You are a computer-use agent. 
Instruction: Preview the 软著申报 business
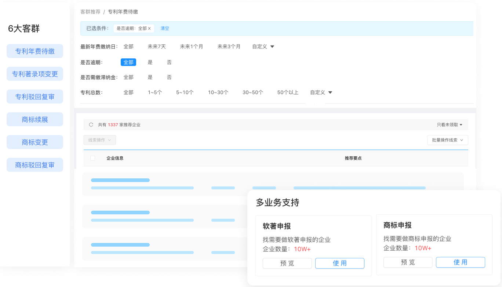(287, 263)
